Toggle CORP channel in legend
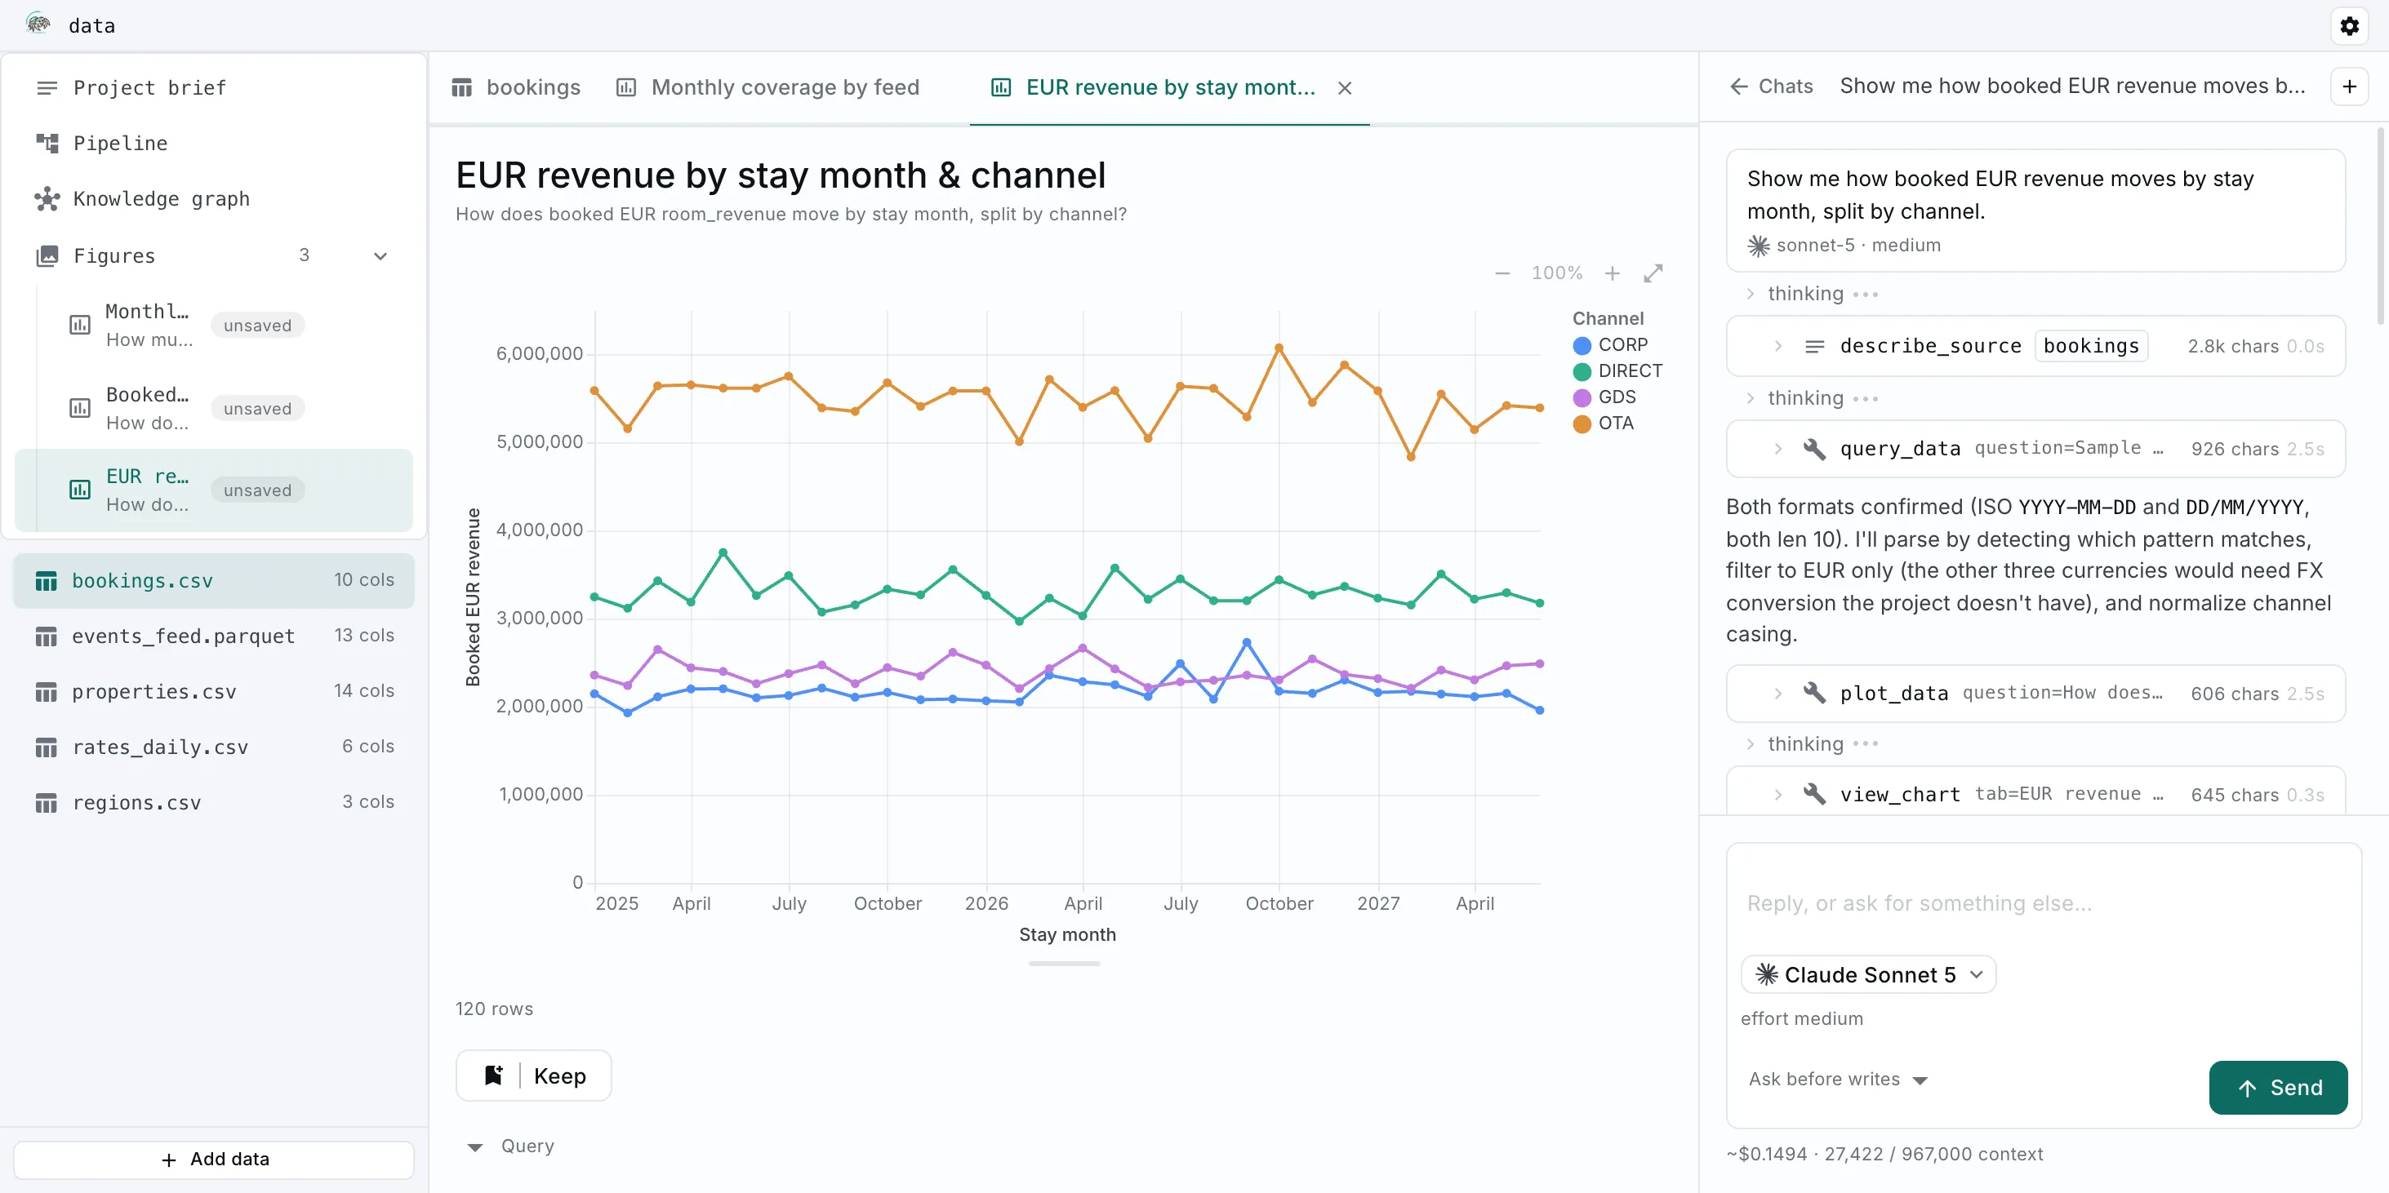 (1611, 345)
